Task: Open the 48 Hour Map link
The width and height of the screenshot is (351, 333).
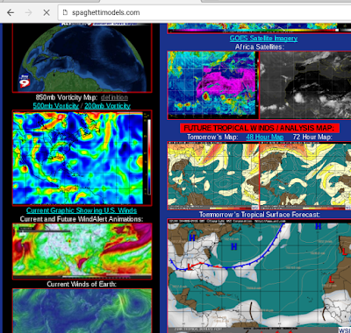Action: (x=265, y=137)
